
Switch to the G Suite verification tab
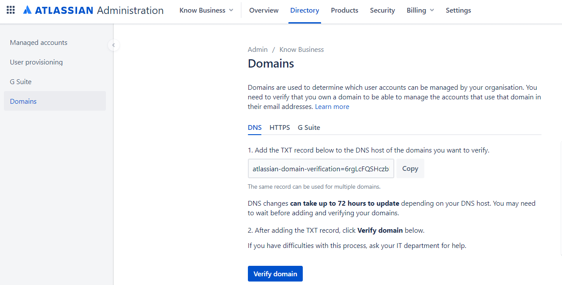(x=309, y=128)
